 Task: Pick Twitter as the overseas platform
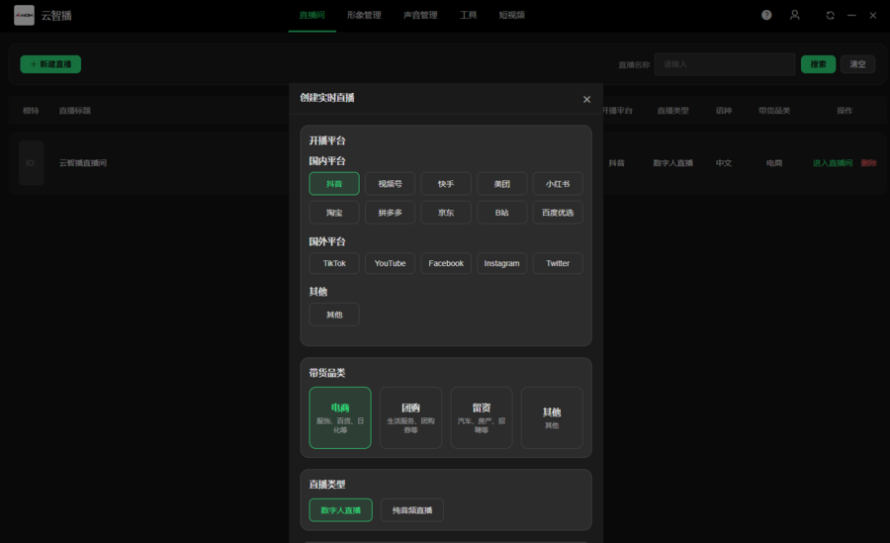pyautogui.click(x=558, y=263)
